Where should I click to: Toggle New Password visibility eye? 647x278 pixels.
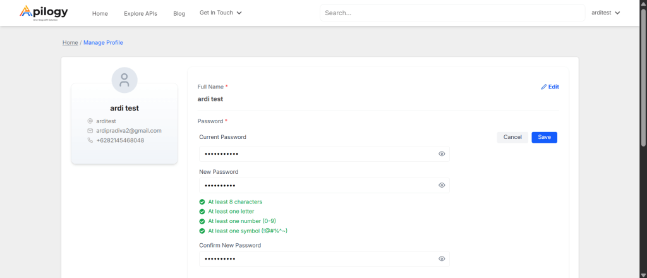442,185
